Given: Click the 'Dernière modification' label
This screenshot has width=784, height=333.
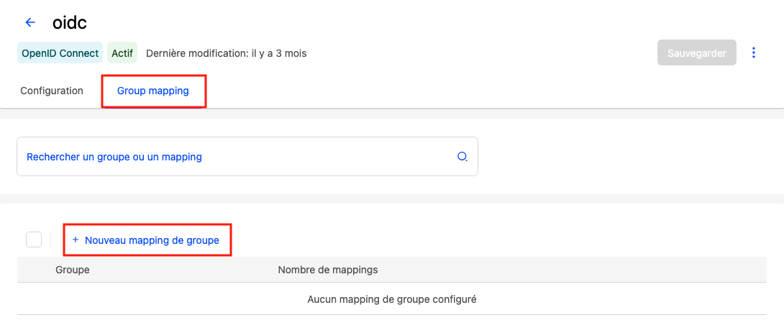Looking at the screenshot, I should point(196,53).
